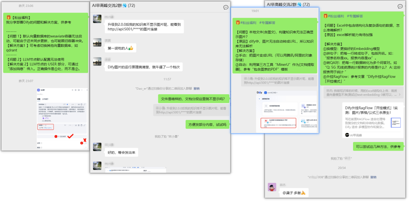Click green bubble '方便发部分内容，试试吗'
The width and height of the screenshot is (410, 201).
[207, 124]
